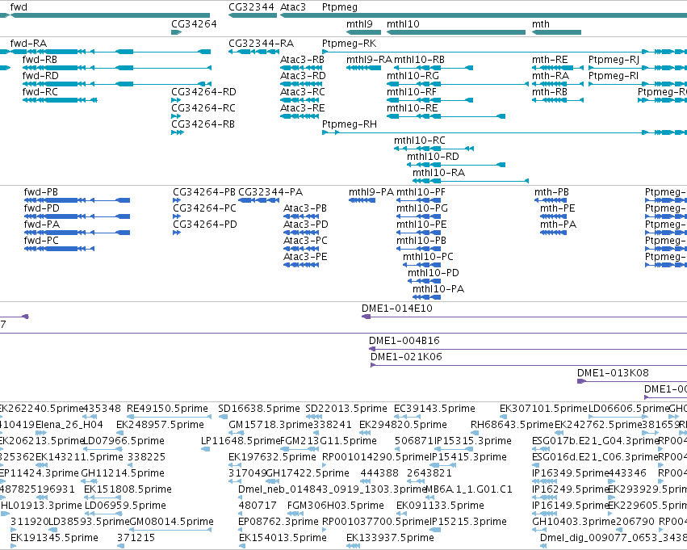Click protein mth-PB
687x550 pixels.
[x=551, y=200]
